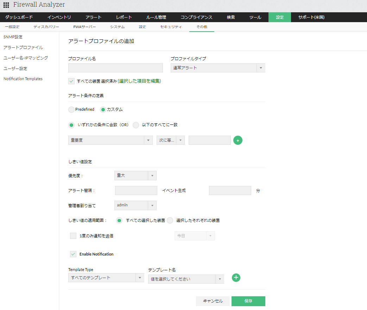Switch to the その他 sub-tab

click(x=202, y=27)
